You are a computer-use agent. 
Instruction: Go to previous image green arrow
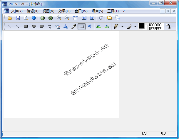click(x=43, y=18)
